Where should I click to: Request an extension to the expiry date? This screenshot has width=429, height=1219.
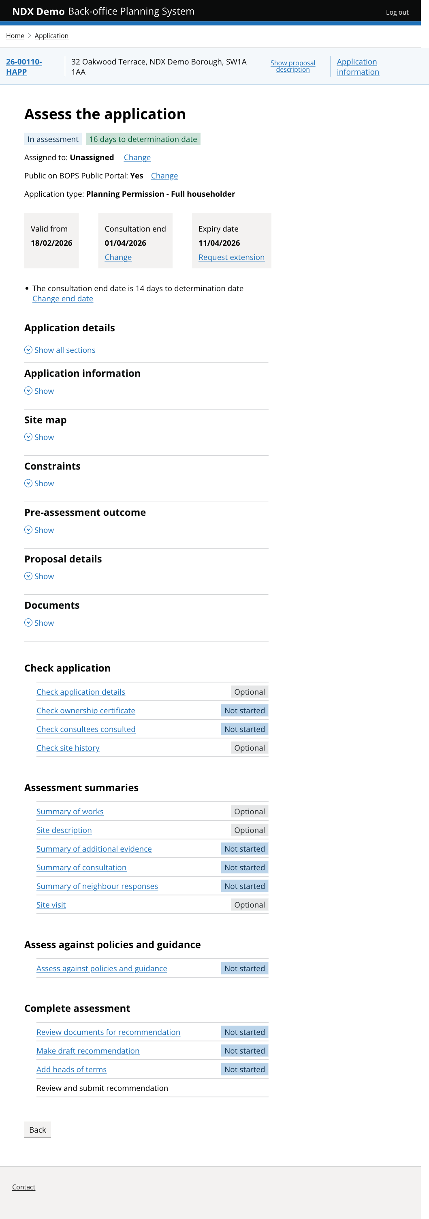[231, 257]
